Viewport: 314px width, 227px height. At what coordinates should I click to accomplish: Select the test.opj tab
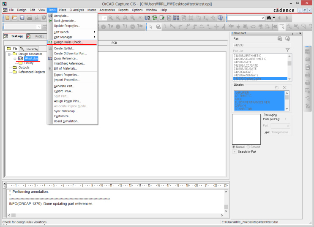pos(15,36)
